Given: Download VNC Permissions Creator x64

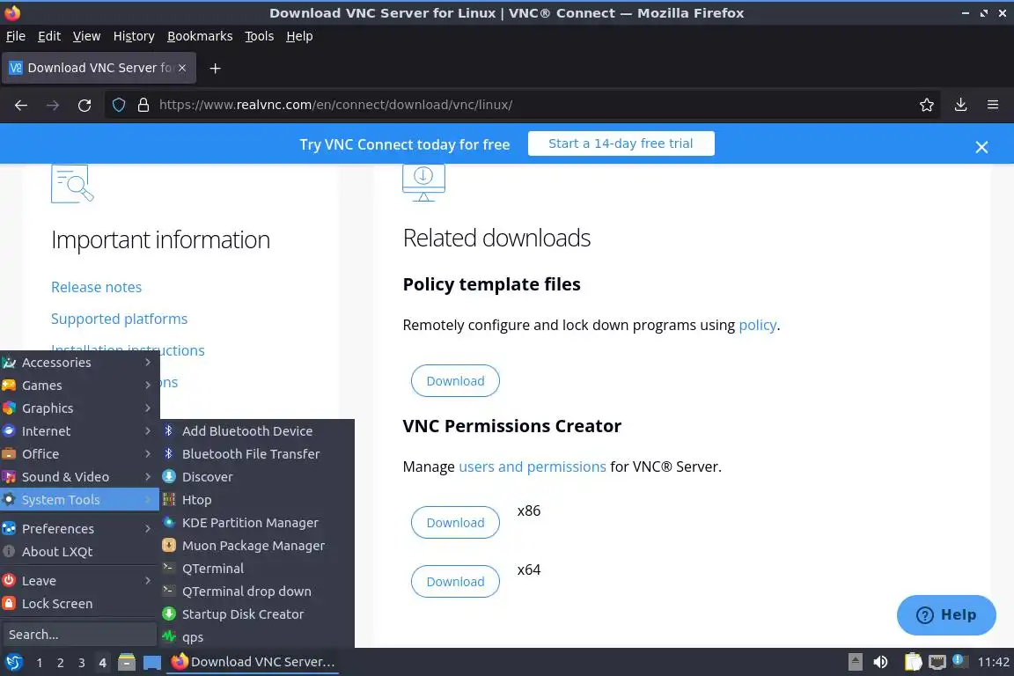Looking at the screenshot, I should click(x=455, y=582).
